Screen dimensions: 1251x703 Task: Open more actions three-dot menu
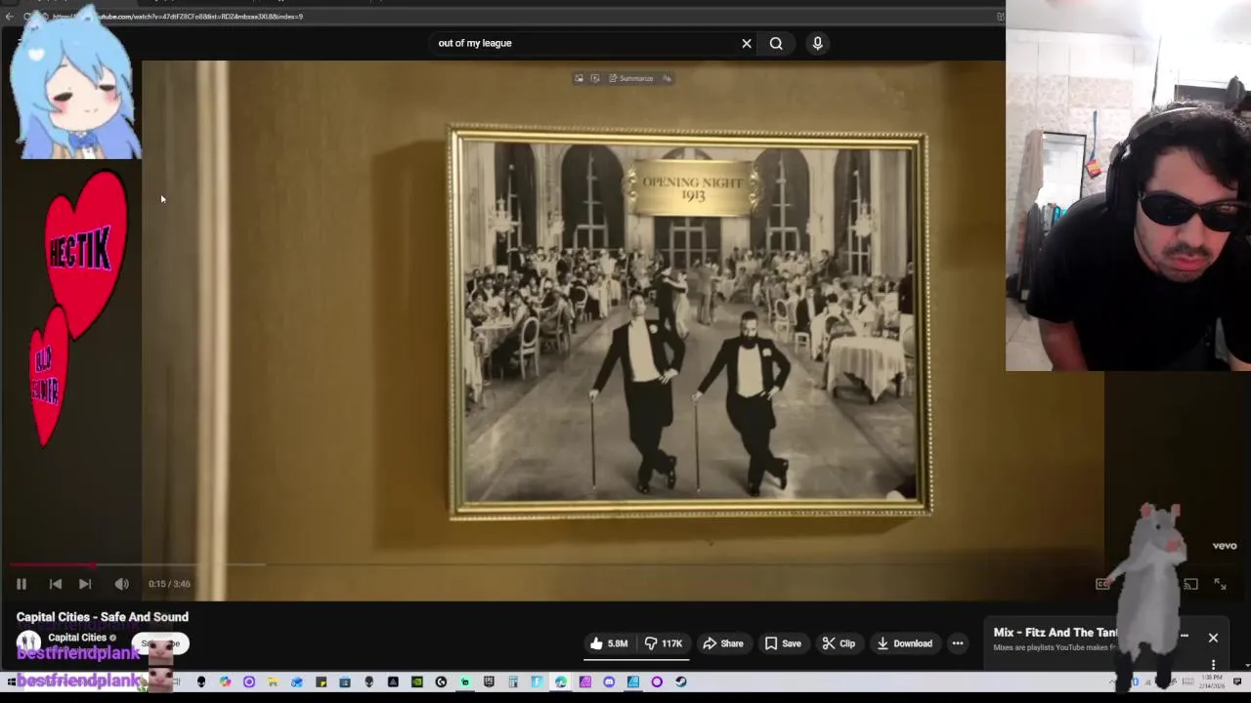pyautogui.click(x=958, y=643)
